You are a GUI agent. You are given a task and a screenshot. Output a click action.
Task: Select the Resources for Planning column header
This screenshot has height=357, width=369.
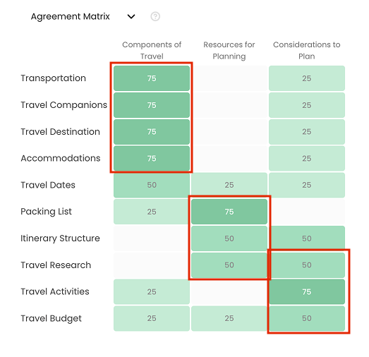[229, 50]
